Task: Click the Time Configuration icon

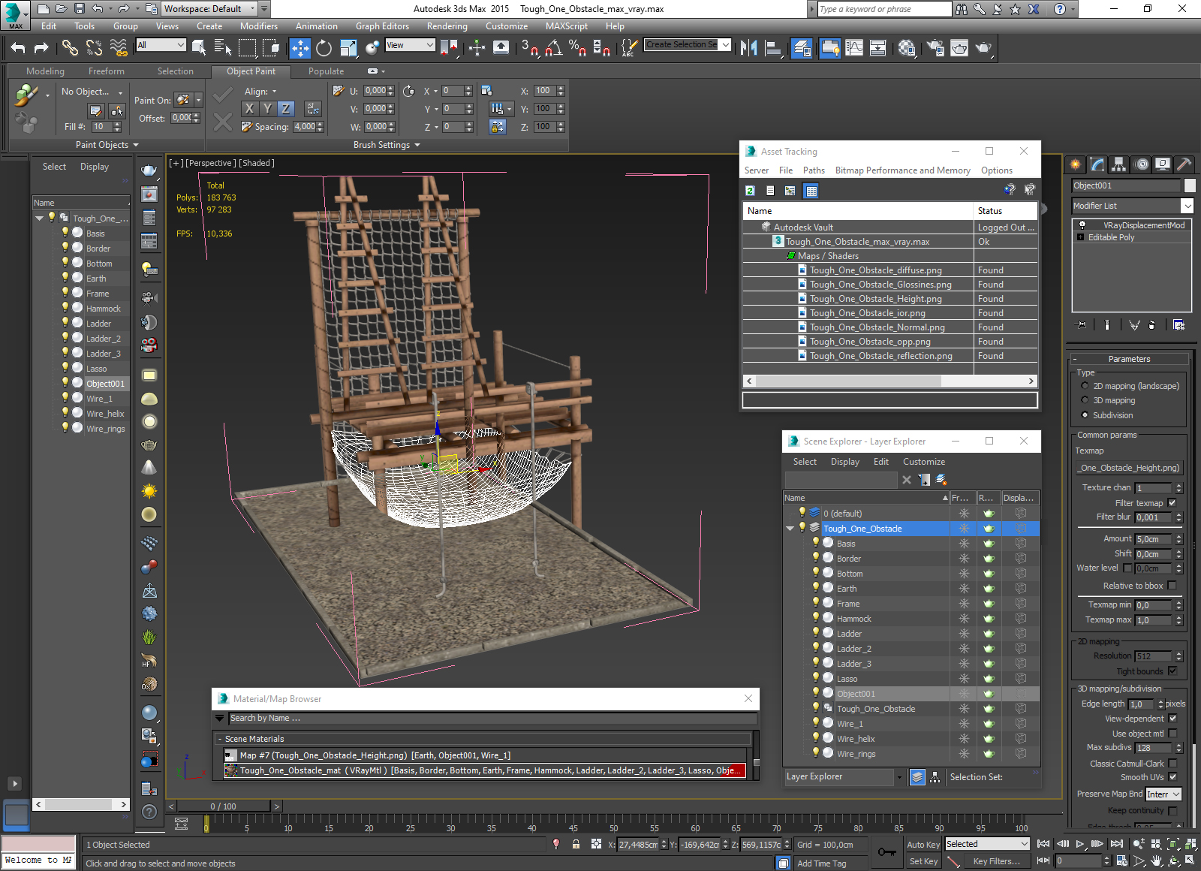Action: pyautogui.click(x=1122, y=860)
